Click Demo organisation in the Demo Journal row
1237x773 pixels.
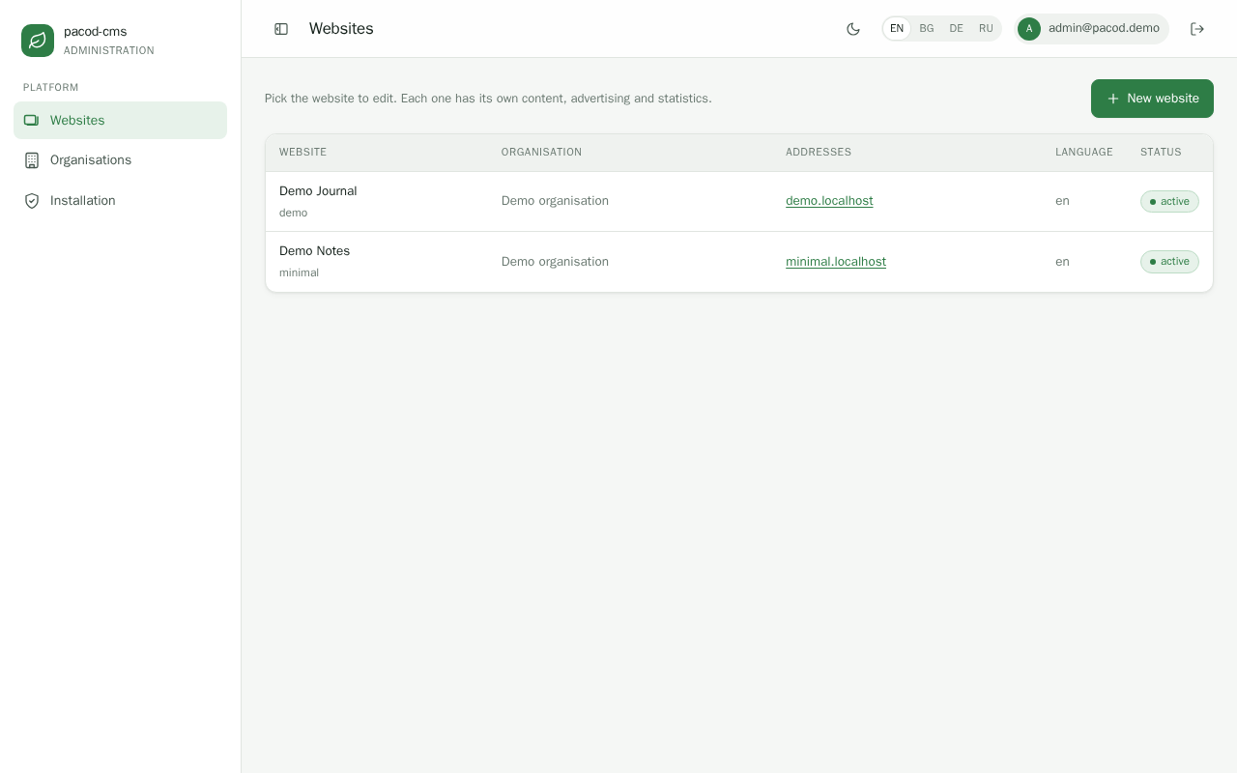click(x=555, y=201)
